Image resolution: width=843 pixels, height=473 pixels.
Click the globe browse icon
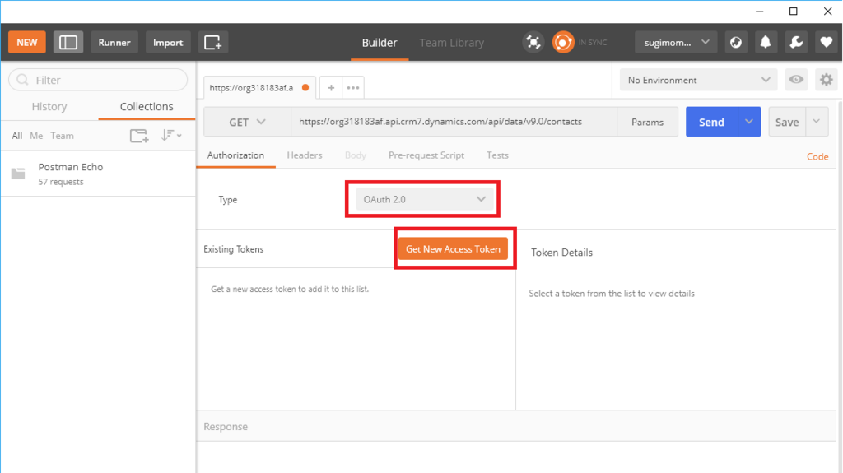pyautogui.click(x=735, y=43)
